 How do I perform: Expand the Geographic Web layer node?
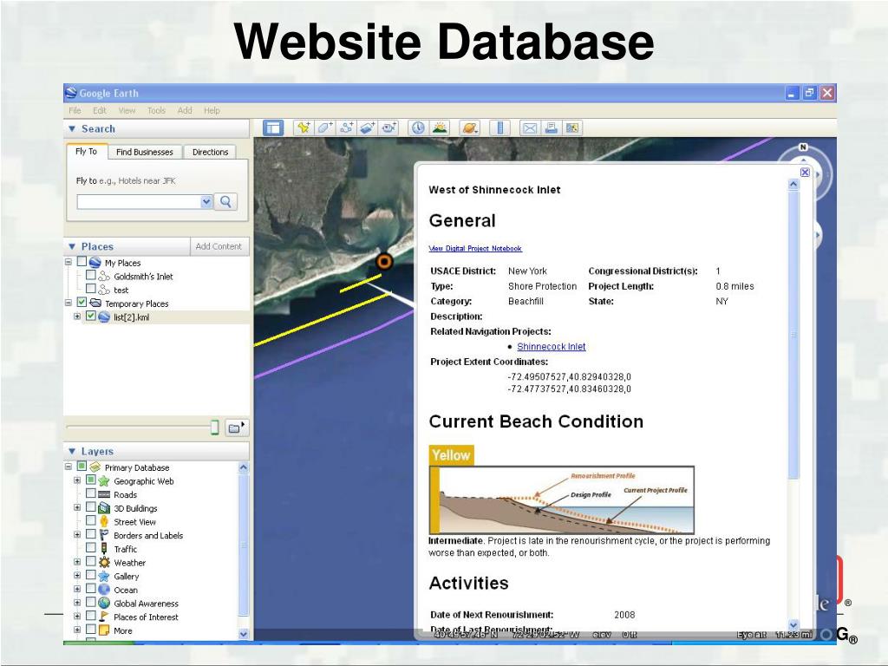click(77, 480)
